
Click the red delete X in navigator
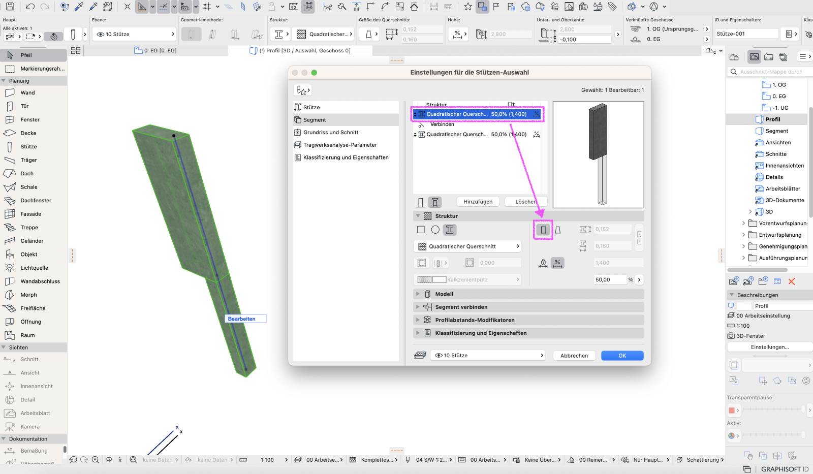tap(792, 281)
